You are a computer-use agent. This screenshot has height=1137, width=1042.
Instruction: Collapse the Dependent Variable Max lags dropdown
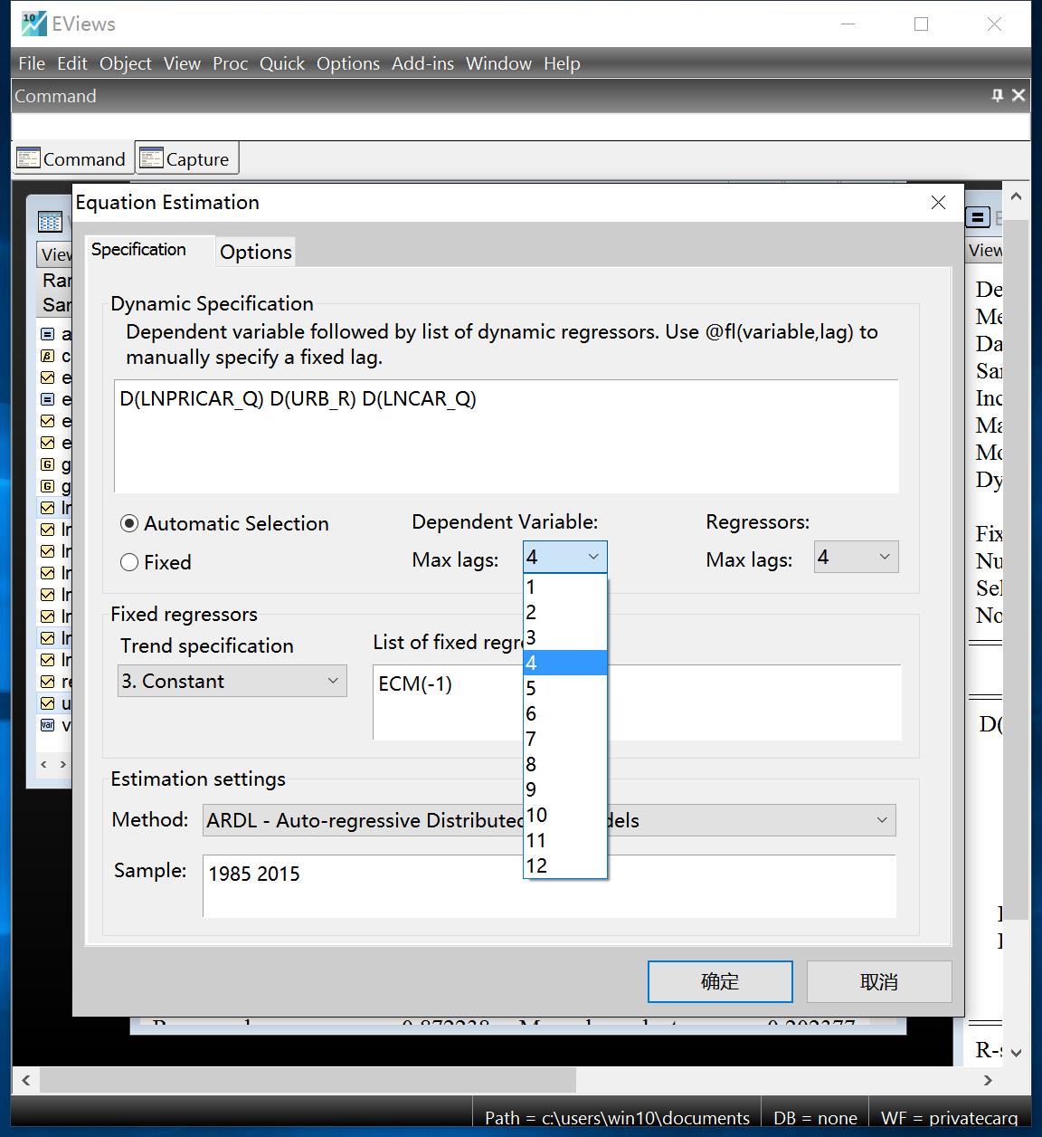coord(593,557)
